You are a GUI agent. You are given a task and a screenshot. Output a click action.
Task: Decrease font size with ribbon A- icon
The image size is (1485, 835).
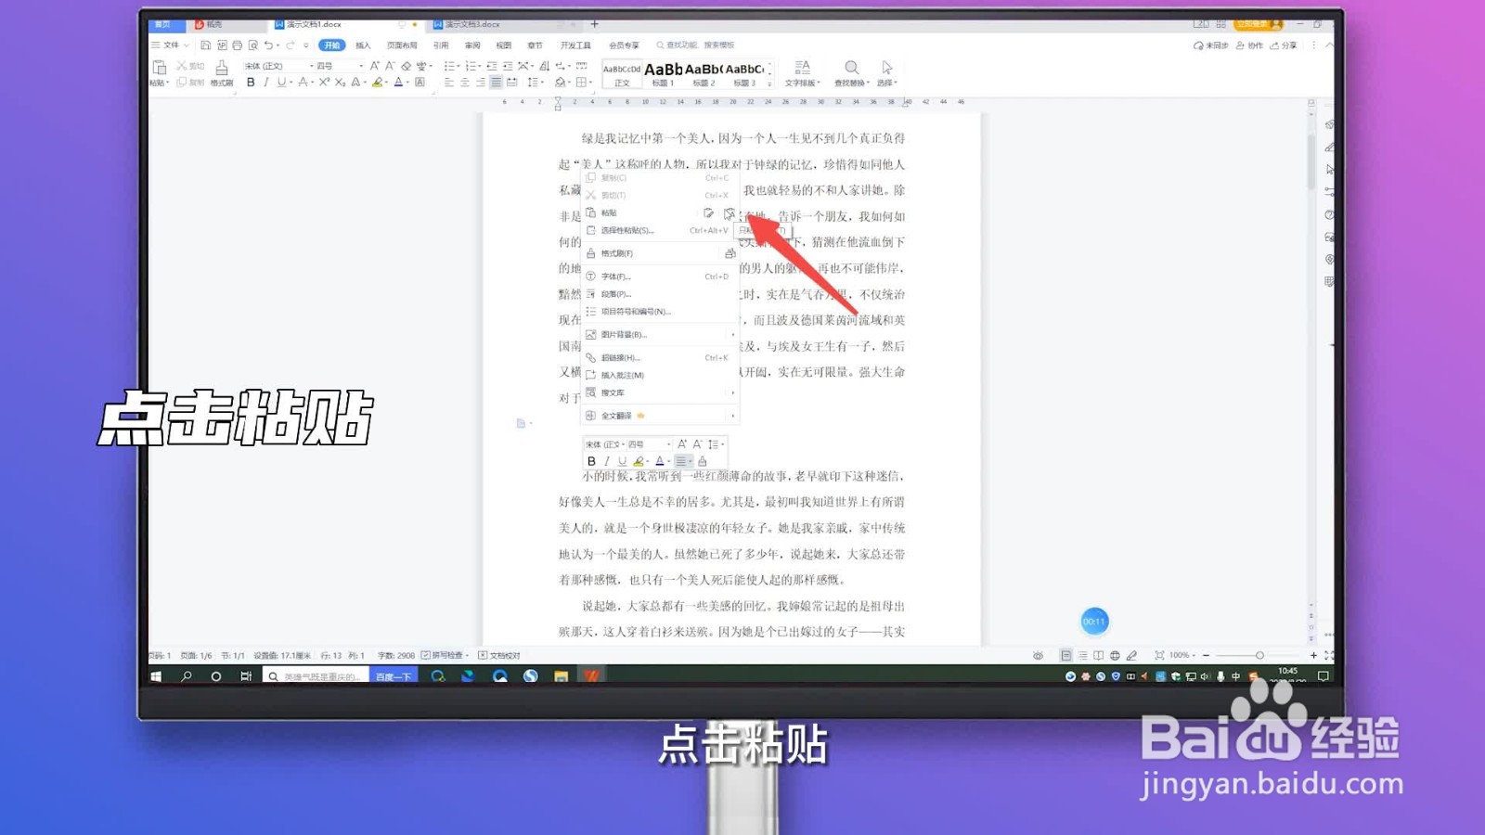coord(390,66)
